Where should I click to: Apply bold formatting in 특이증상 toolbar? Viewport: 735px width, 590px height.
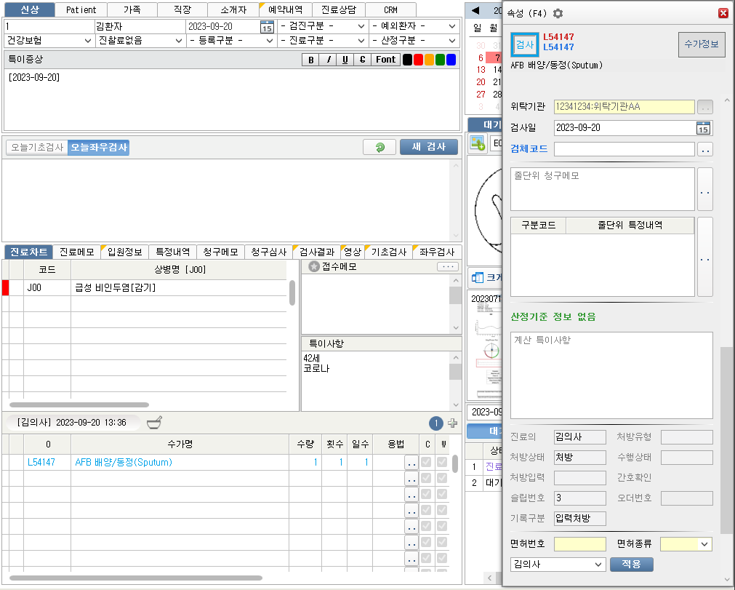[x=311, y=60]
